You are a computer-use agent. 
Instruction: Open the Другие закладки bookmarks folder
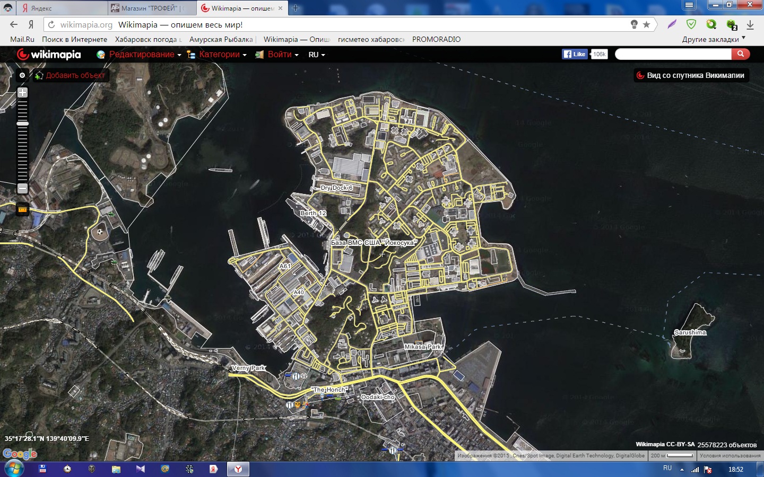click(x=713, y=39)
